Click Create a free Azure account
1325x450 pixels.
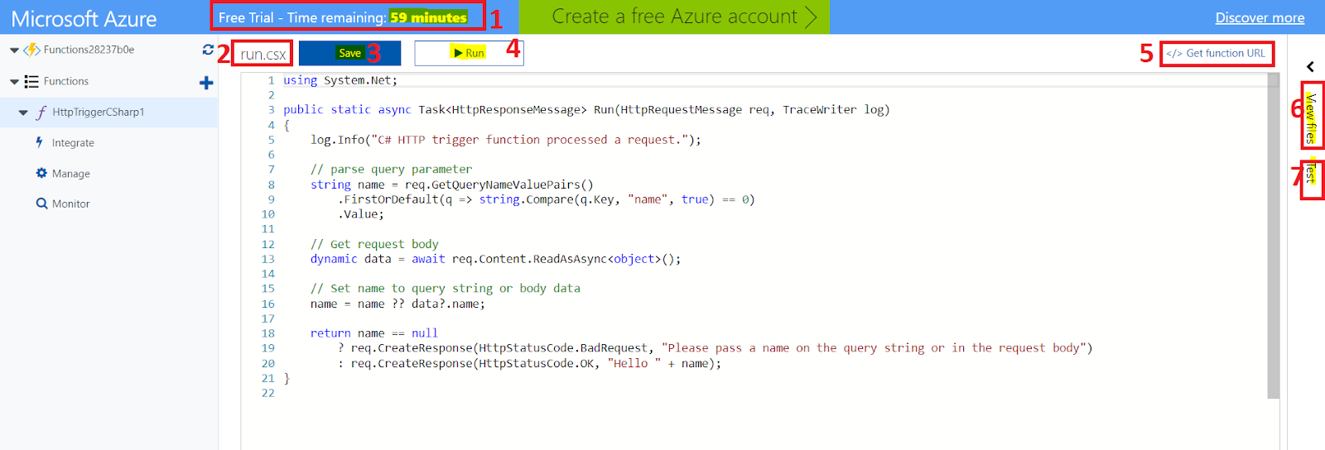(674, 17)
